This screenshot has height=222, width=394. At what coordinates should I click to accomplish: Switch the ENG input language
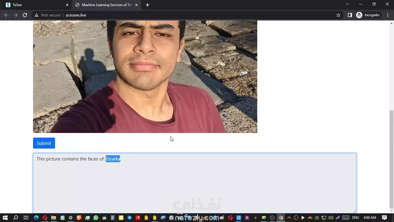pos(355,218)
